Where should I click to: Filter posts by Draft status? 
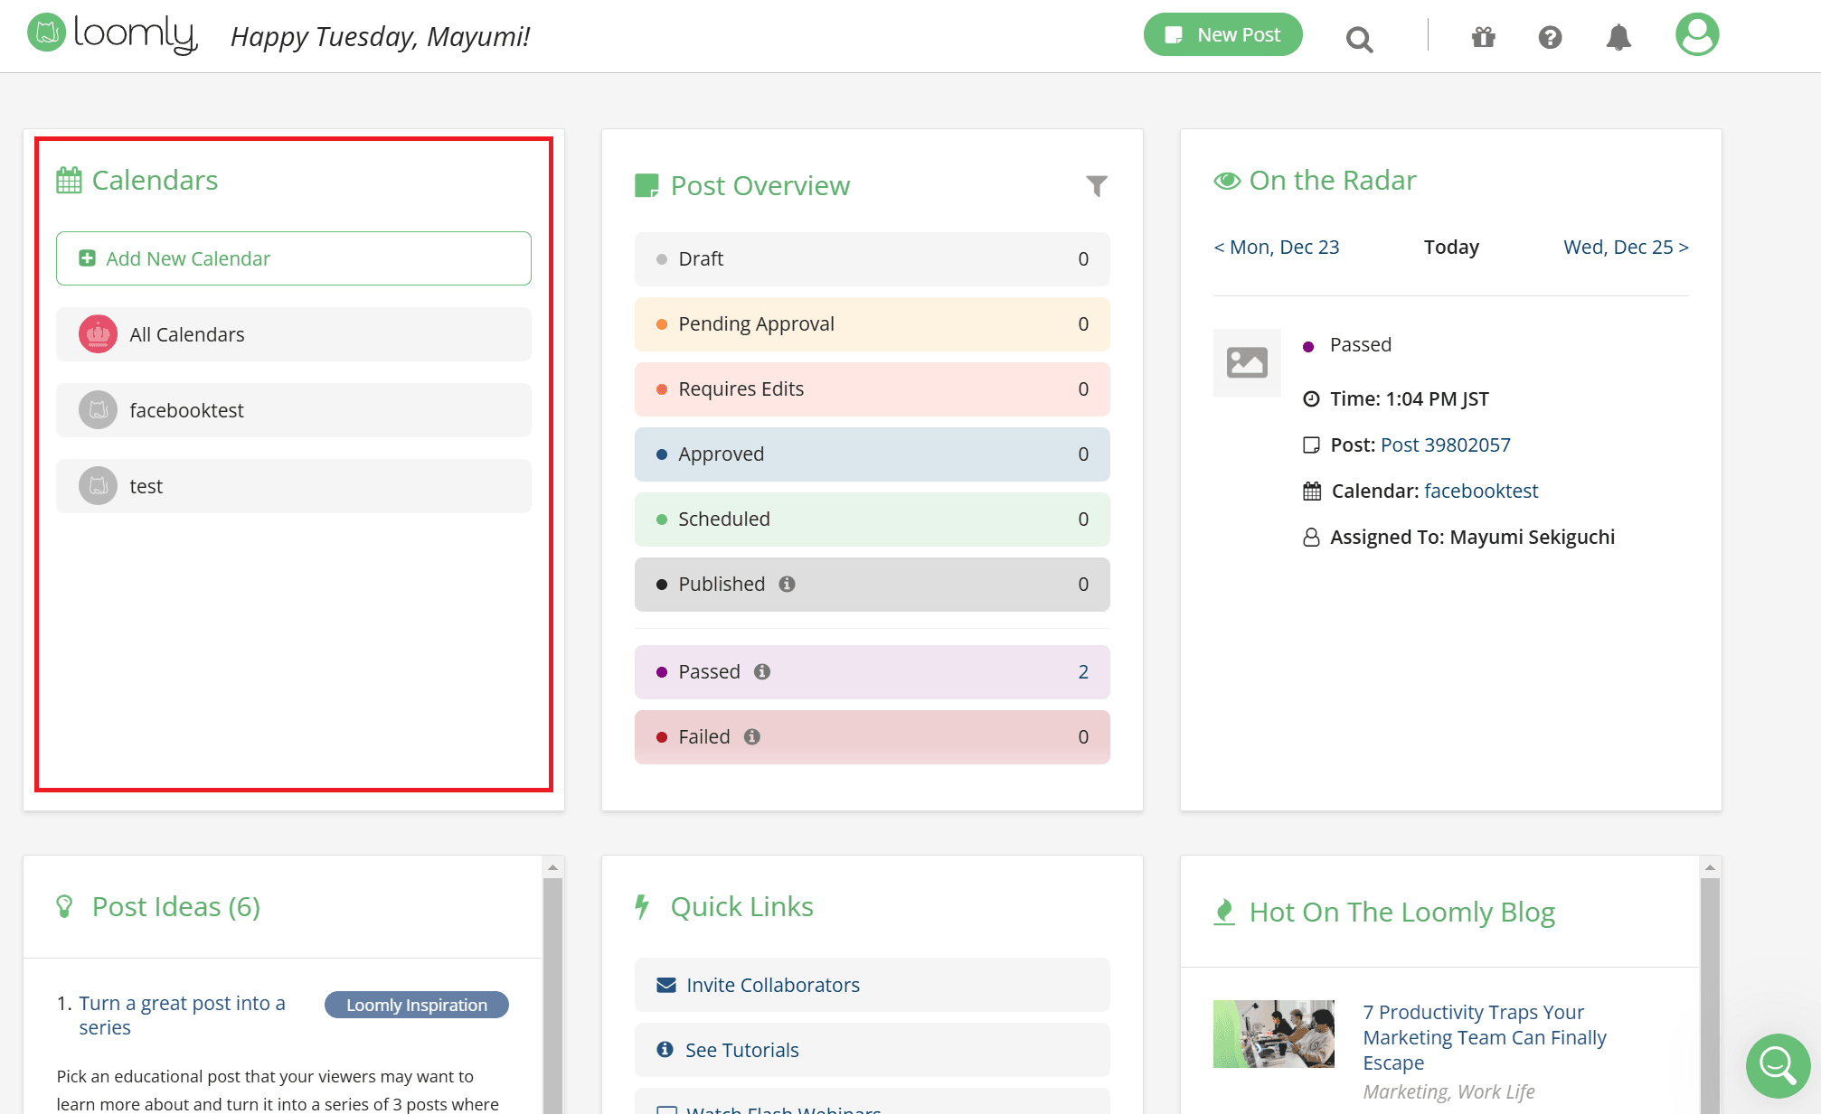click(873, 259)
